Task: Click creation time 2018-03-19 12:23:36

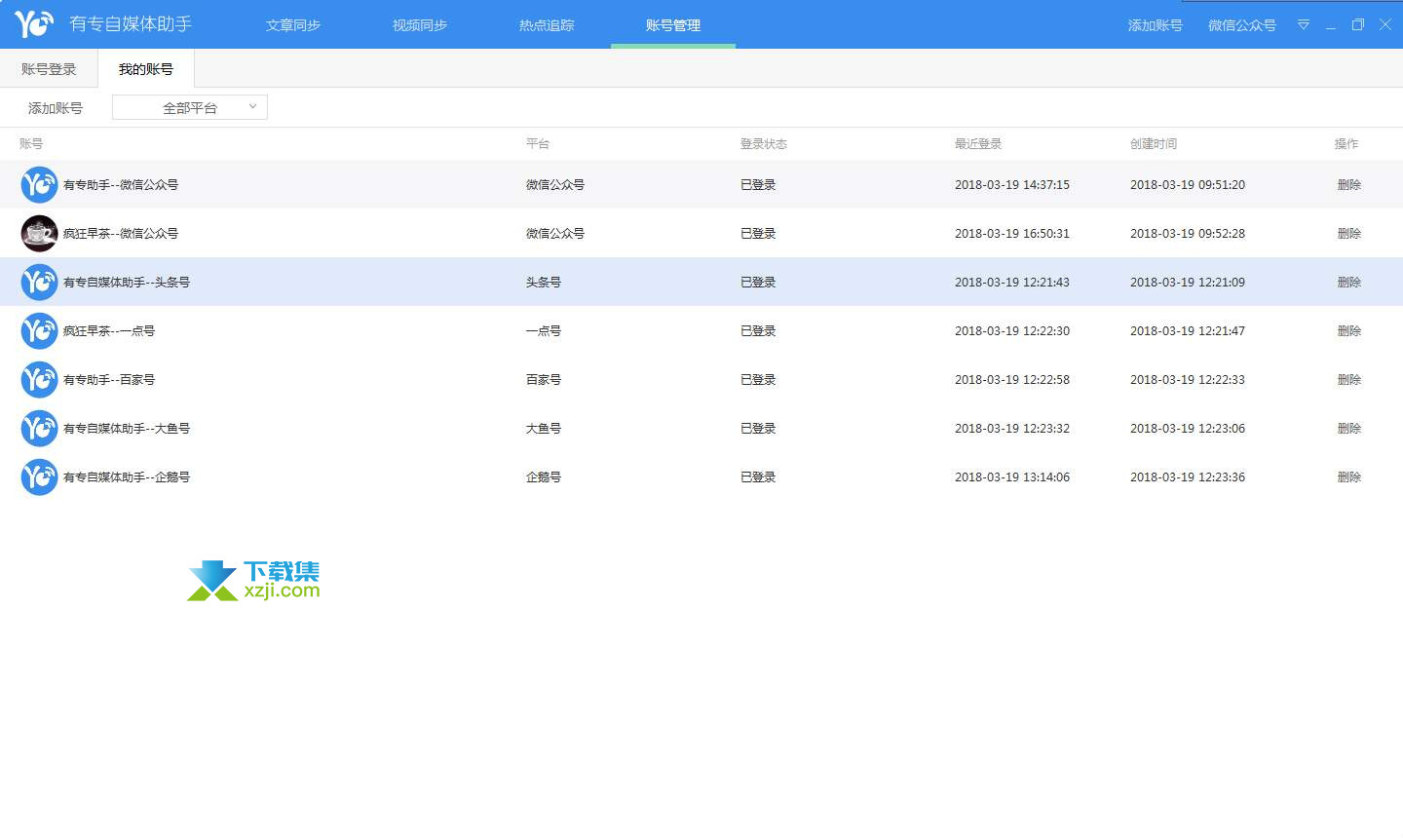Action: pos(1188,477)
